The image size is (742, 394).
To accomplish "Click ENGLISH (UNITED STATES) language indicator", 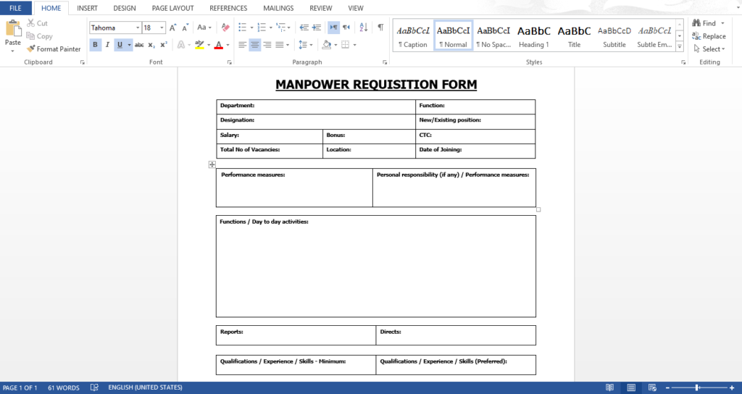I will [x=145, y=387].
